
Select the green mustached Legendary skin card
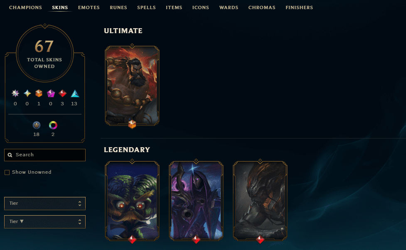pyautogui.click(x=132, y=201)
